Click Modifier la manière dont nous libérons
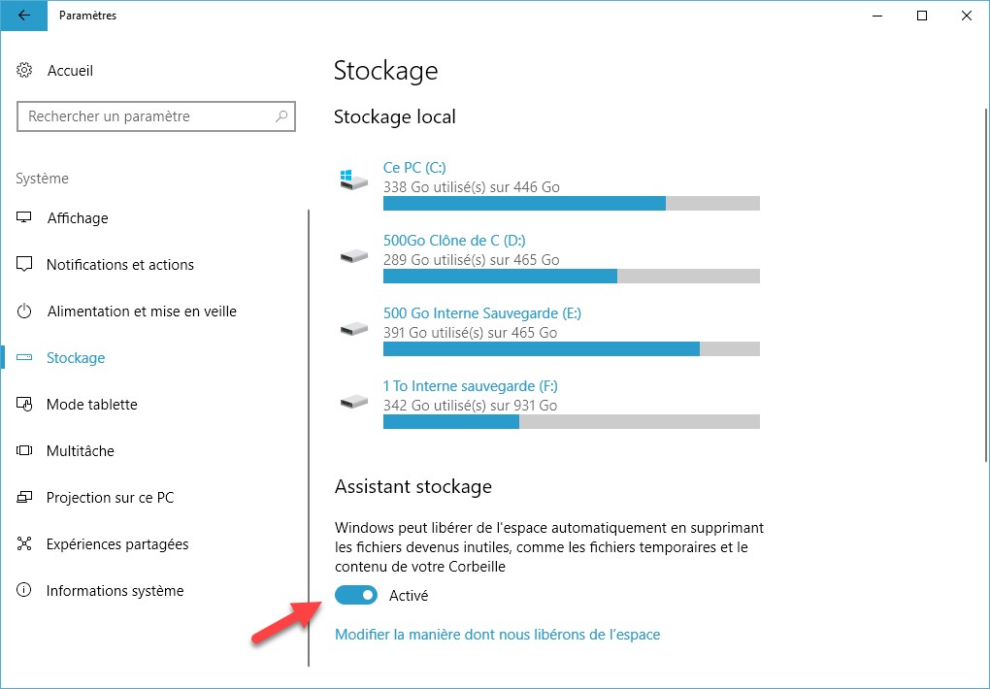Viewport: 990px width, 689px height. (497, 635)
